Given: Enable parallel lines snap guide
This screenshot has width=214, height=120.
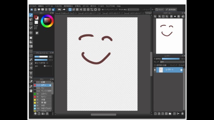Looking at the screenshot, I should tap(74, 10).
